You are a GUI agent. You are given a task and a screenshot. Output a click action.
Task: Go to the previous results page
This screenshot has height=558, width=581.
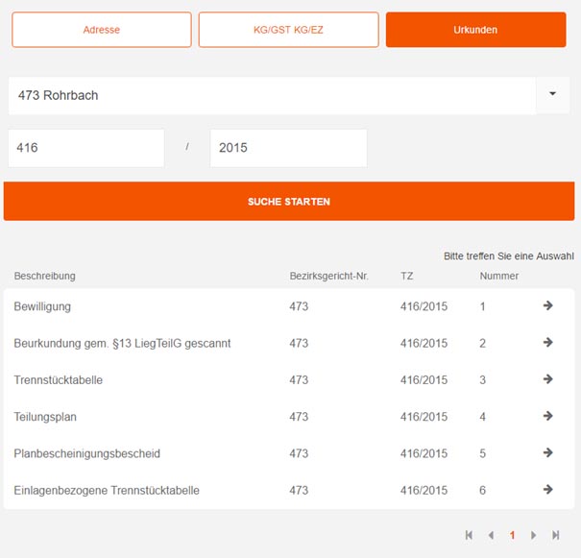click(491, 535)
